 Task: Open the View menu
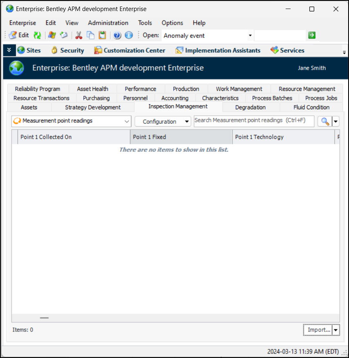point(72,23)
